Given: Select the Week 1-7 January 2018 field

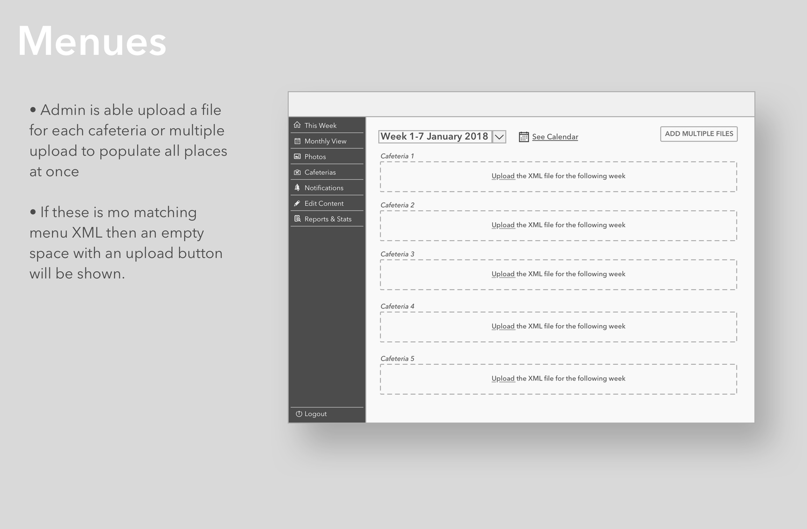Looking at the screenshot, I should click(435, 137).
